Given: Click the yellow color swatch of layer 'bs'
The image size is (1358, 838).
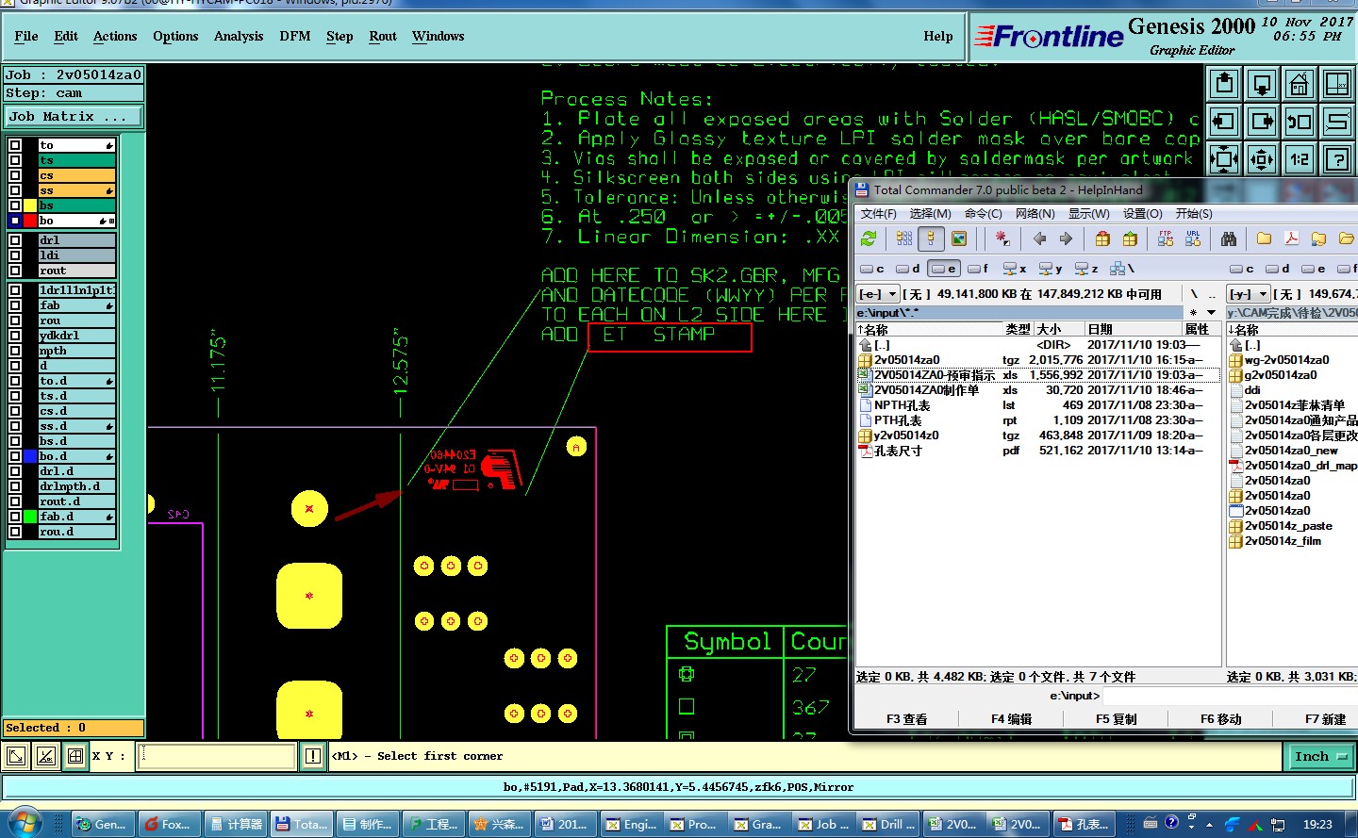Looking at the screenshot, I should (x=30, y=205).
